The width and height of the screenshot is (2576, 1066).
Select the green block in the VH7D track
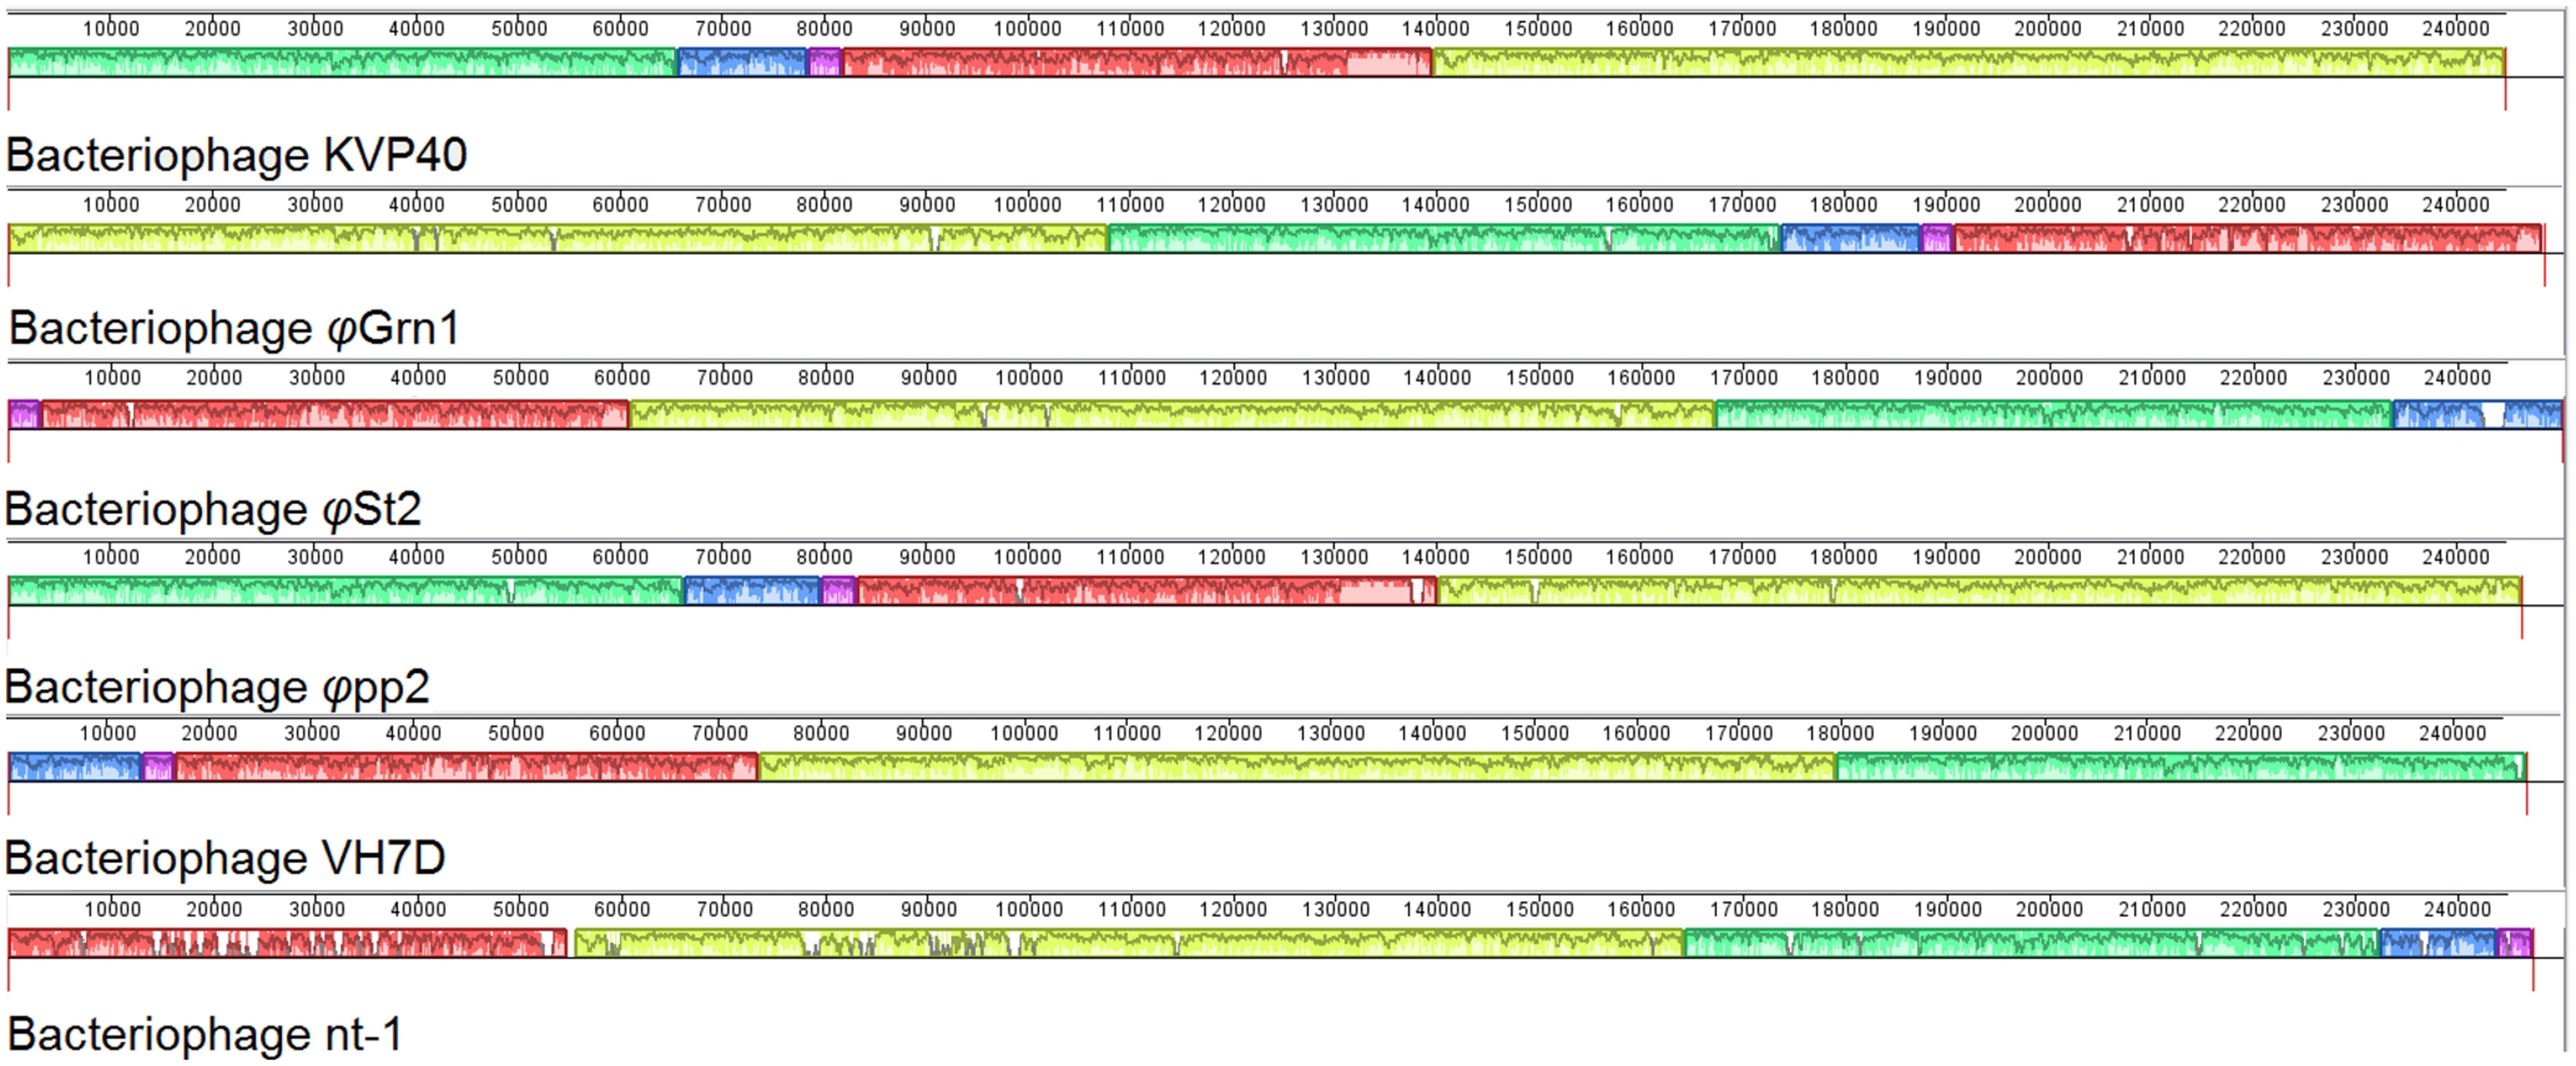2181,767
